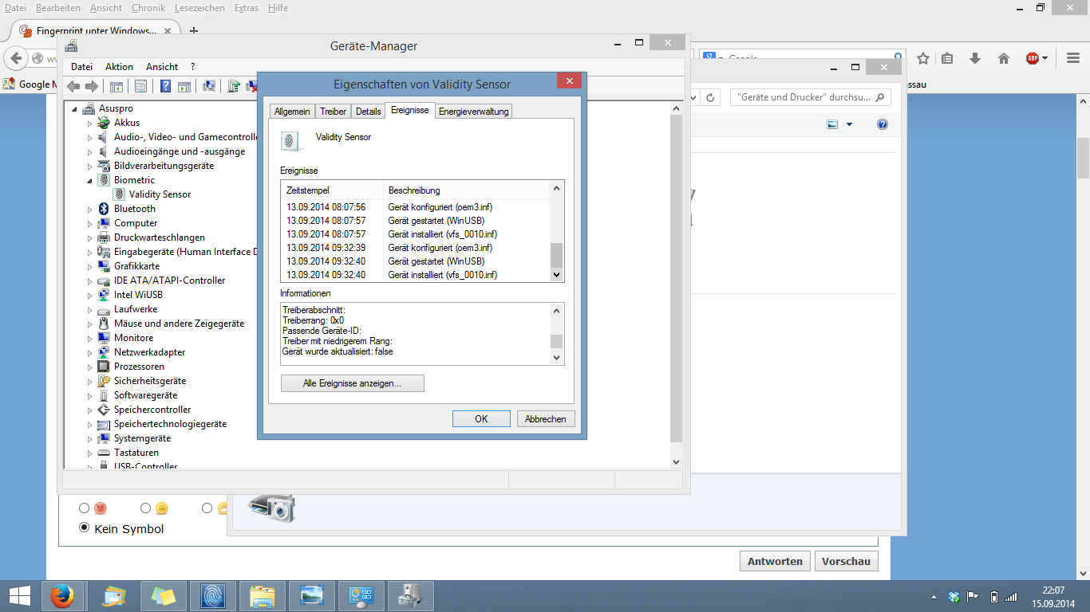This screenshot has width=1090, height=612.
Task: Select the 08:07:56 Gerät konfiguriert event
Action: pyautogui.click(x=415, y=207)
